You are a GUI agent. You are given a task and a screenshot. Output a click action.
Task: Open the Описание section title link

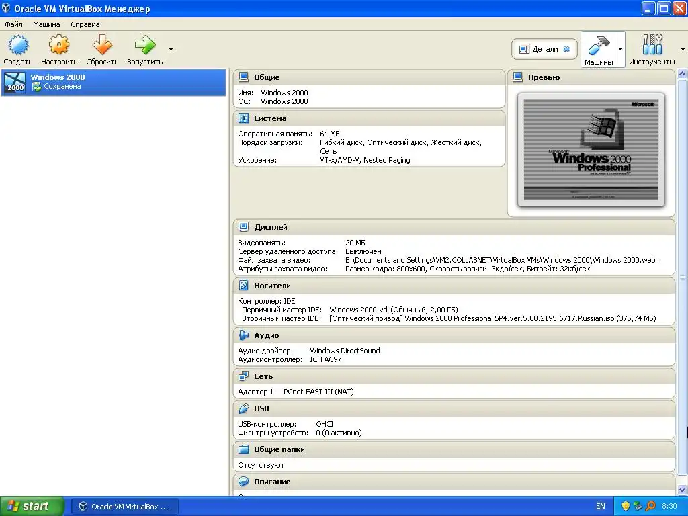pyautogui.click(x=272, y=482)
